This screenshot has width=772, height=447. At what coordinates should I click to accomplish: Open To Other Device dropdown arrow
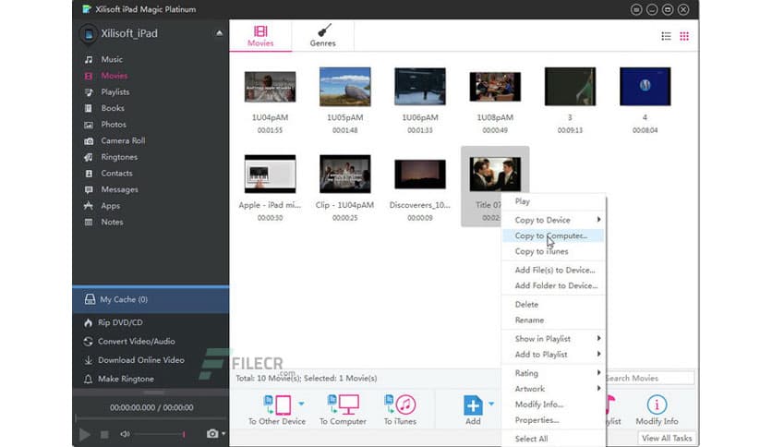coord(301,404)
